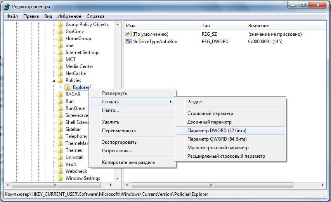Click Экспортировать in the context menu
The width and height of the screenshot is (331, 202).
[x=119, y=142]
